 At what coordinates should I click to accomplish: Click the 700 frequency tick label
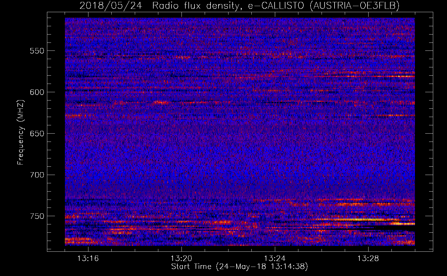pyautogui.click(x=37, y=175)
